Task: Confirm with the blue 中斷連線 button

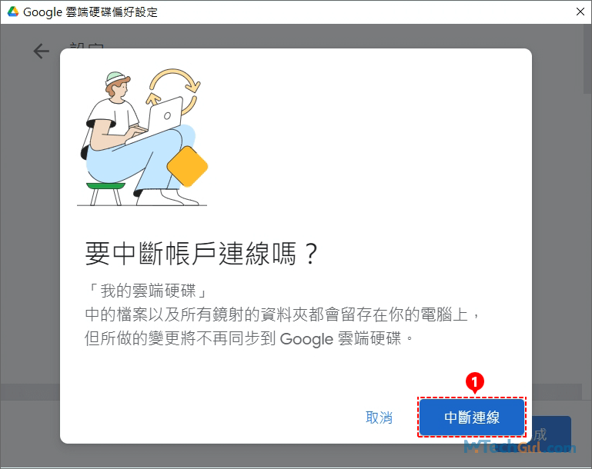Action: click(x=472, y=417)
